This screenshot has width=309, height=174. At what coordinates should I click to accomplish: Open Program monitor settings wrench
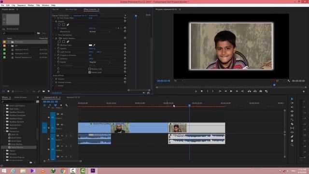pos(289,81)
